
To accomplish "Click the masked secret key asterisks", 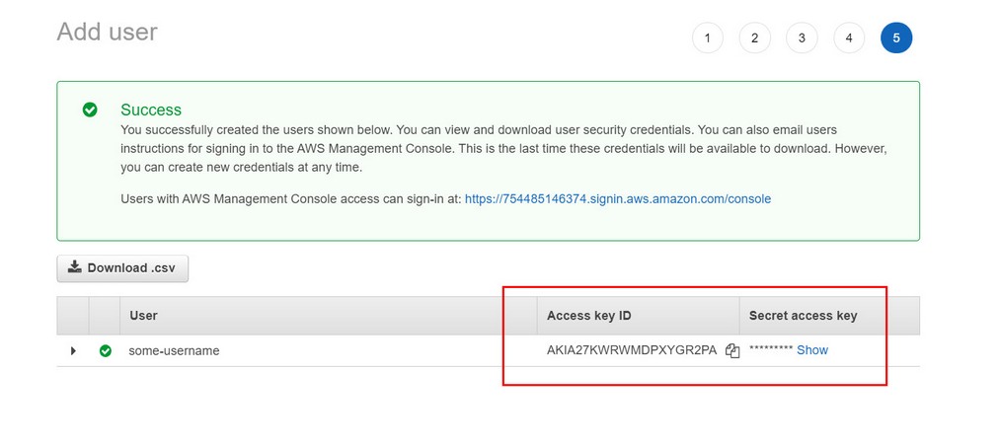I will pos(770,350).
